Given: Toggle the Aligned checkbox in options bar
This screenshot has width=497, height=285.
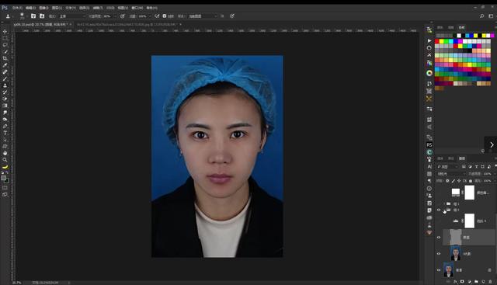Looking at the screenshot, I should coord(165,16).
